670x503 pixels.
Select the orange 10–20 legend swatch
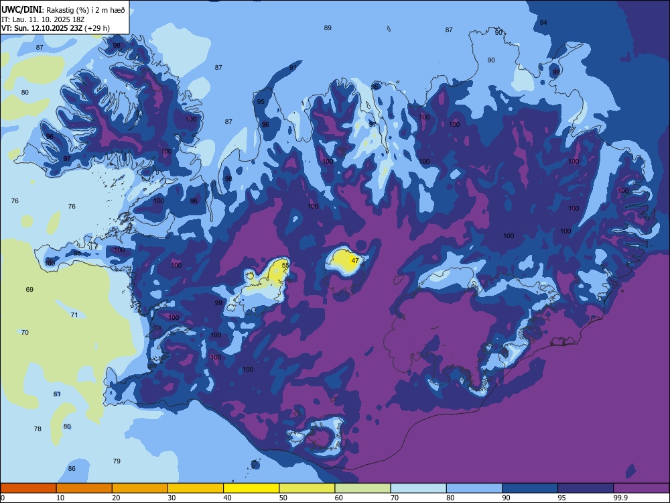[84, 488]
